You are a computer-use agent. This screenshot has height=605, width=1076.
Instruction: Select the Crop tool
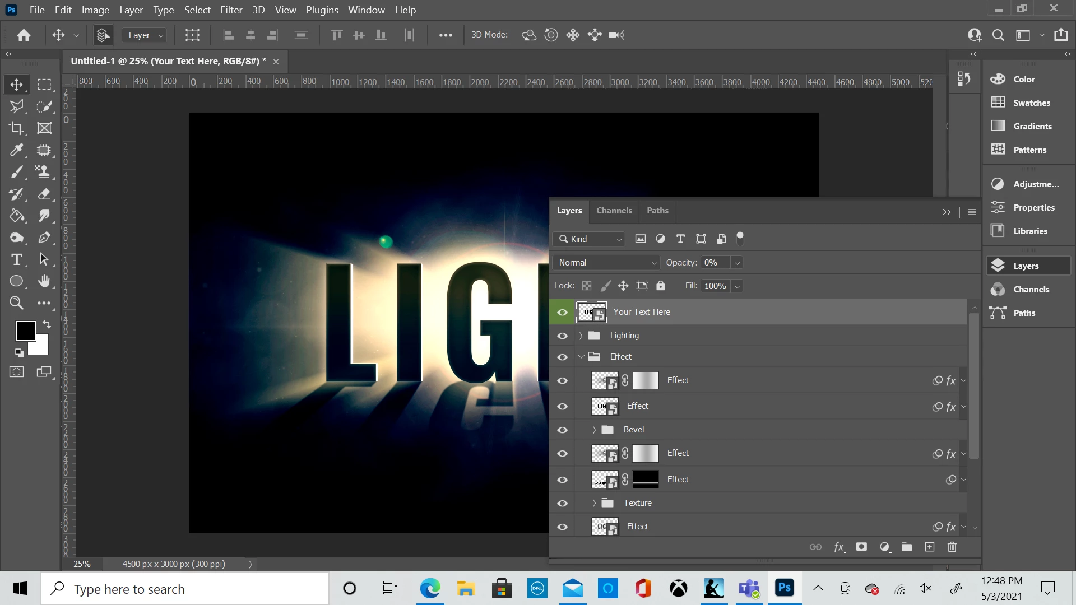point(16,128)
